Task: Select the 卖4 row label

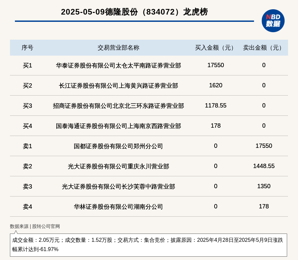Action: point(27,207)
